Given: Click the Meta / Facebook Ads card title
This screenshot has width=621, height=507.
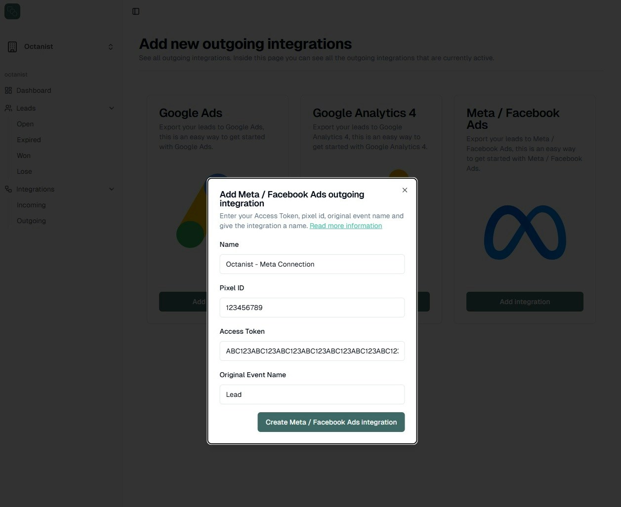Looking at the screenshot, I should pyautogui.click(x=513, y=119).
